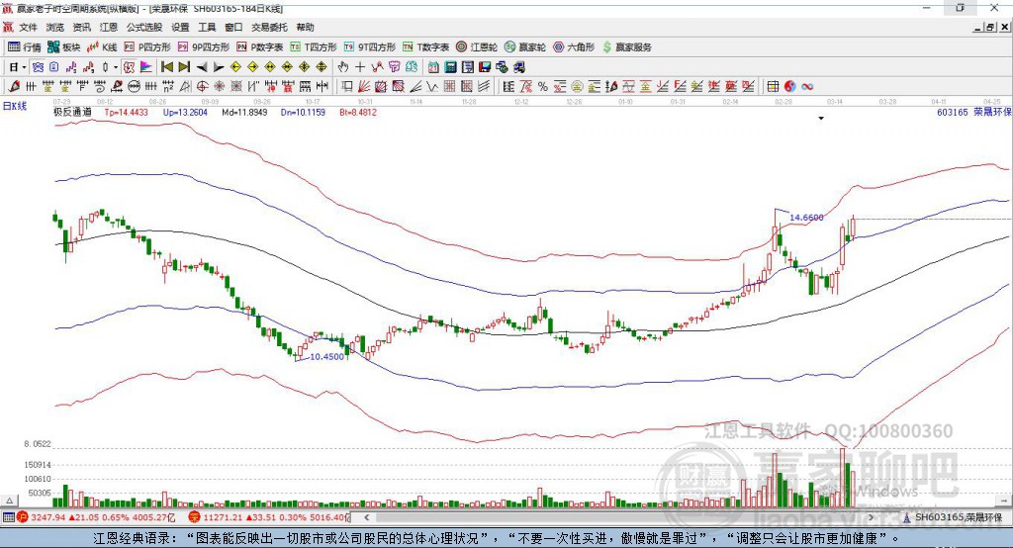Click the circled 金 gold icon
The image size is (1013, 548).
(577, 86)
